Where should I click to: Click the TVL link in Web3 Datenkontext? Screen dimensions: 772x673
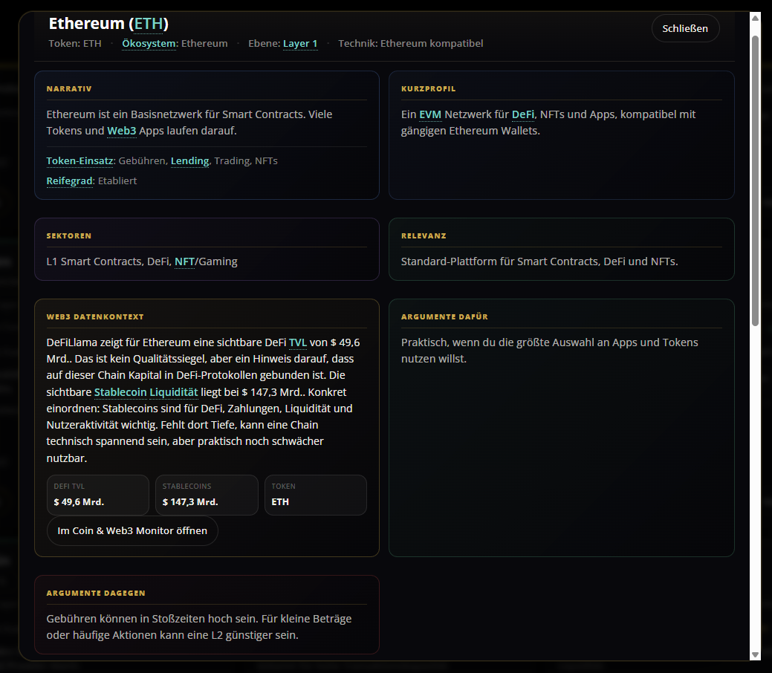pyautogui.click(x=297, y=342)
